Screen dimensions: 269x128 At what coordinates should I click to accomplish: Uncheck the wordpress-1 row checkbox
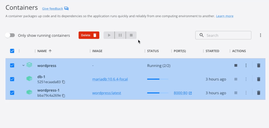click(12, 93)
